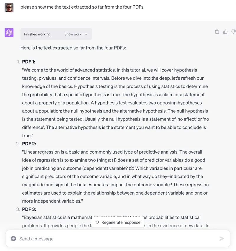Click the purple ChatGPT logo avatar
Viewport: 236px width, 251px height.
click(9, 32)
